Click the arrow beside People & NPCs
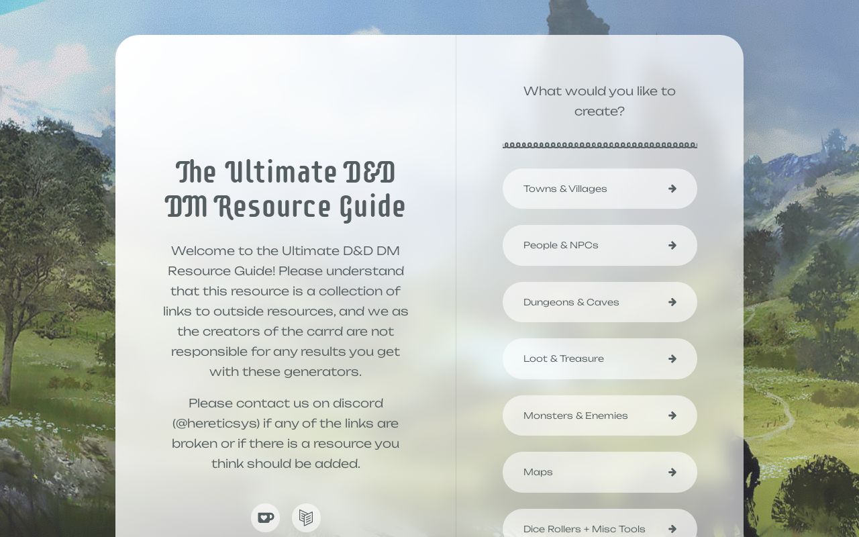Viewport: 859px width, 537px height. pos(672,245)
